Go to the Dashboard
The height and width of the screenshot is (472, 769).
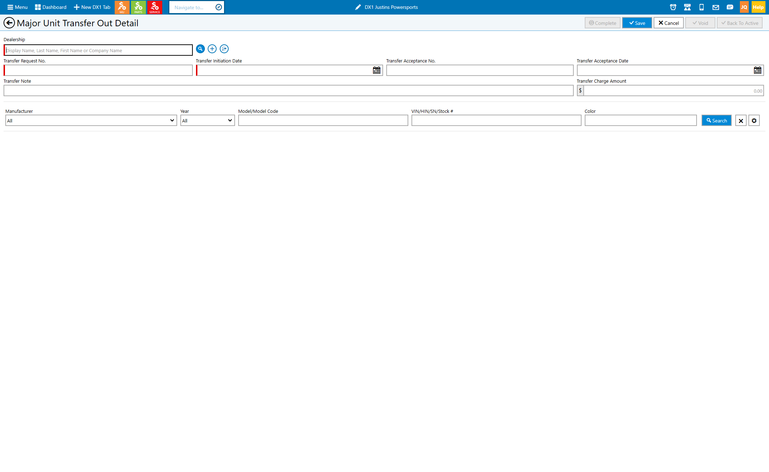point(51,7)
